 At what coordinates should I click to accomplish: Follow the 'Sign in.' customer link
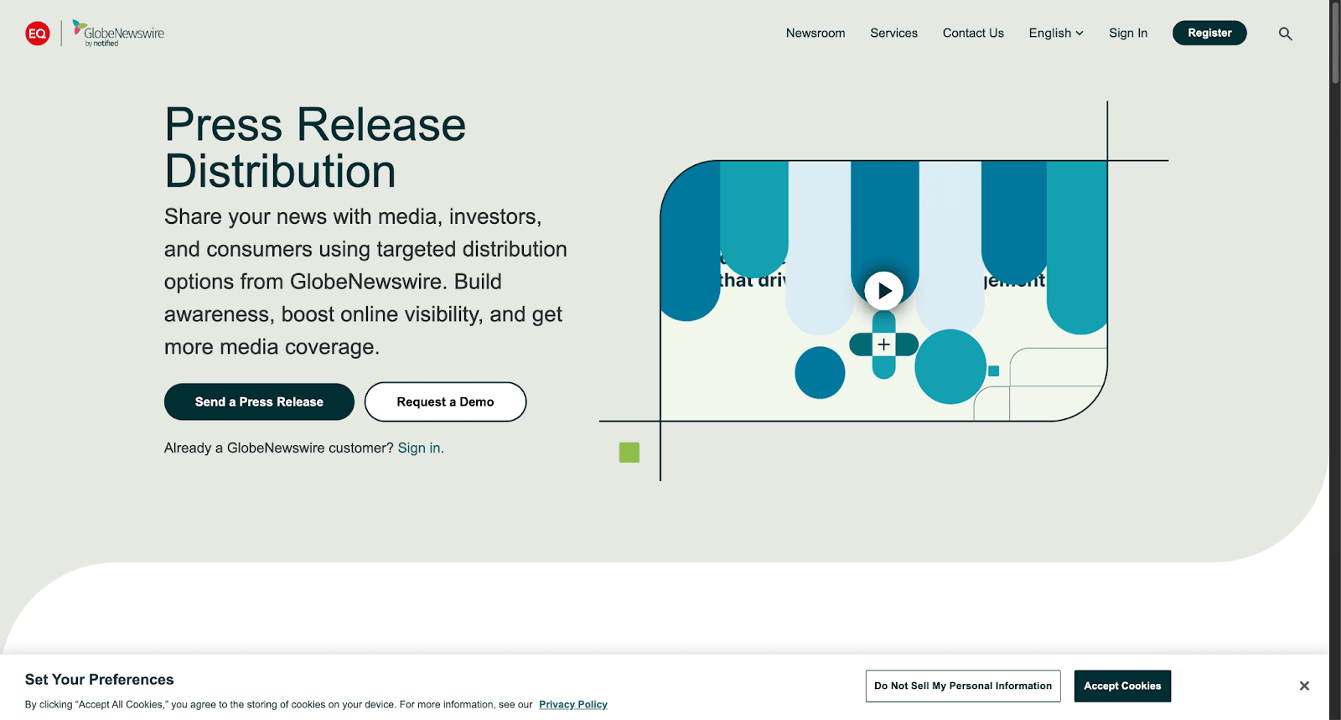click(421, 448)
